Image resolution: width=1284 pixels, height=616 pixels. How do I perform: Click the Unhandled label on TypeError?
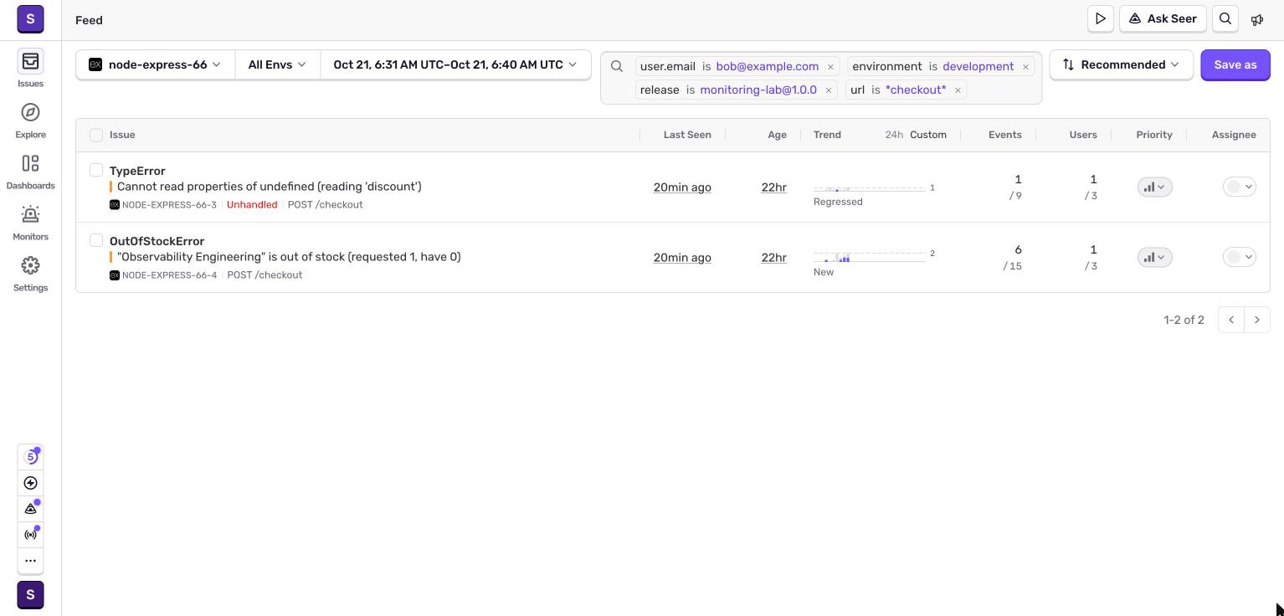pyautogui.click(x=252, y=204)
